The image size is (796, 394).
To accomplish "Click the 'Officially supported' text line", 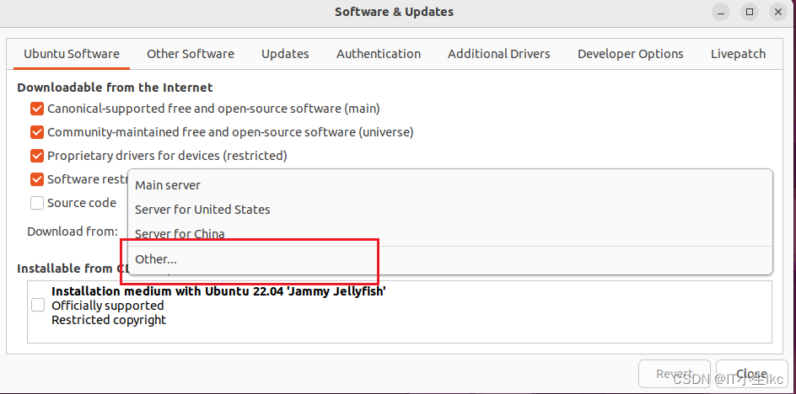I will click(108, 306).
